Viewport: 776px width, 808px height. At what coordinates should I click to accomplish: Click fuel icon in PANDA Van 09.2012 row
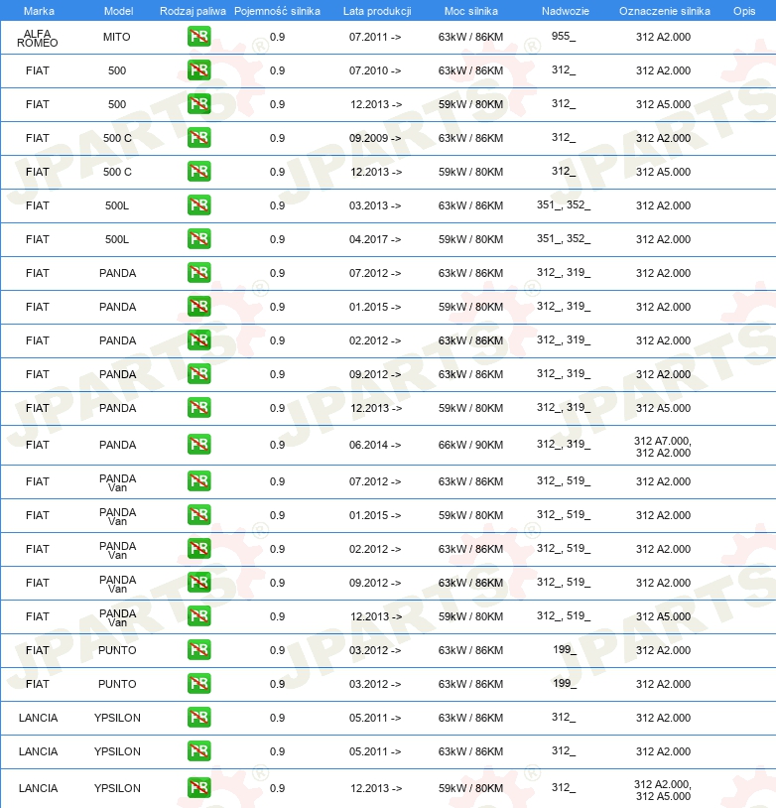198,583
